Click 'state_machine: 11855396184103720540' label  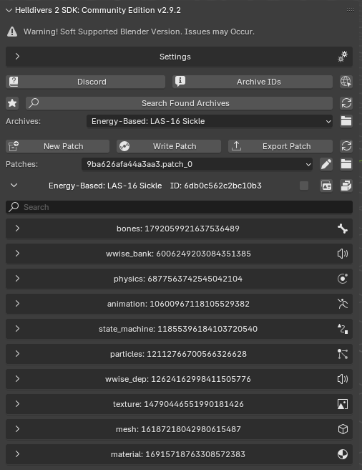point(178,329)
